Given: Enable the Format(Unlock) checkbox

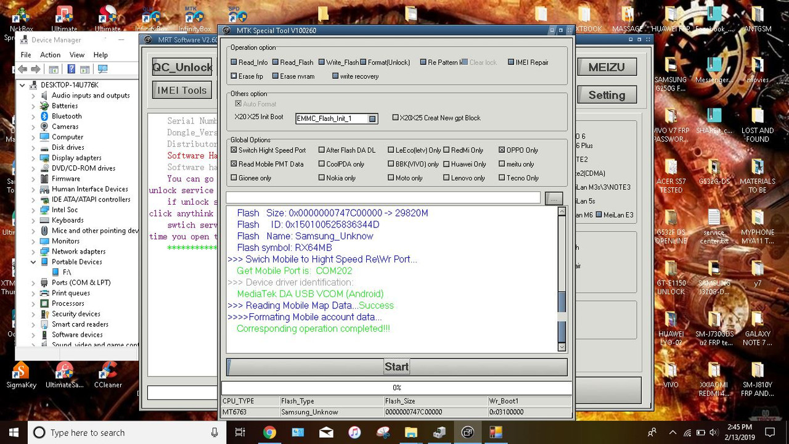Looking at the screenshot, I should 386,62.
